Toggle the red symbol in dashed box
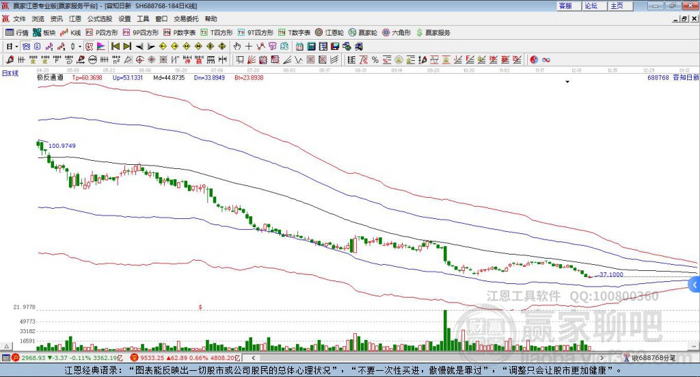 (89, 47)
